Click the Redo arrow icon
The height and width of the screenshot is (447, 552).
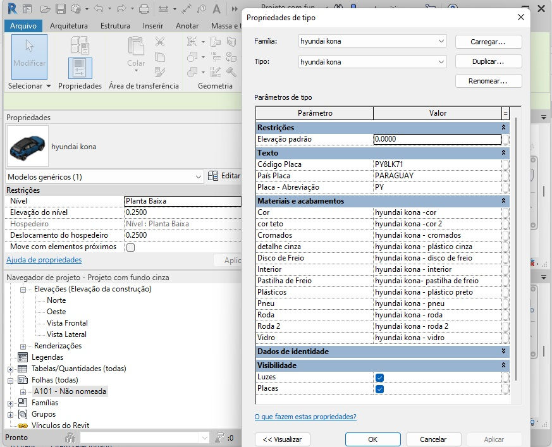[x=121, y=9]
